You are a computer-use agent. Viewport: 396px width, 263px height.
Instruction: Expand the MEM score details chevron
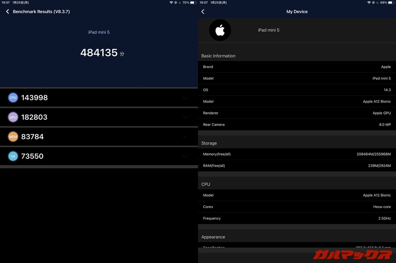pos(185,137)
